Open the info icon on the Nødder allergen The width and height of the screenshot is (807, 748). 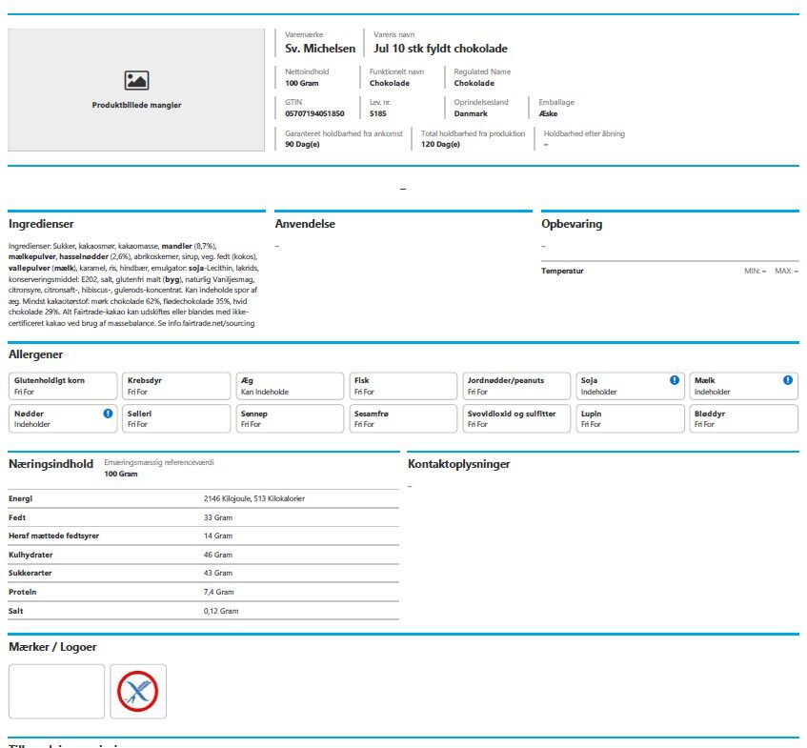(x=108, y=414)
